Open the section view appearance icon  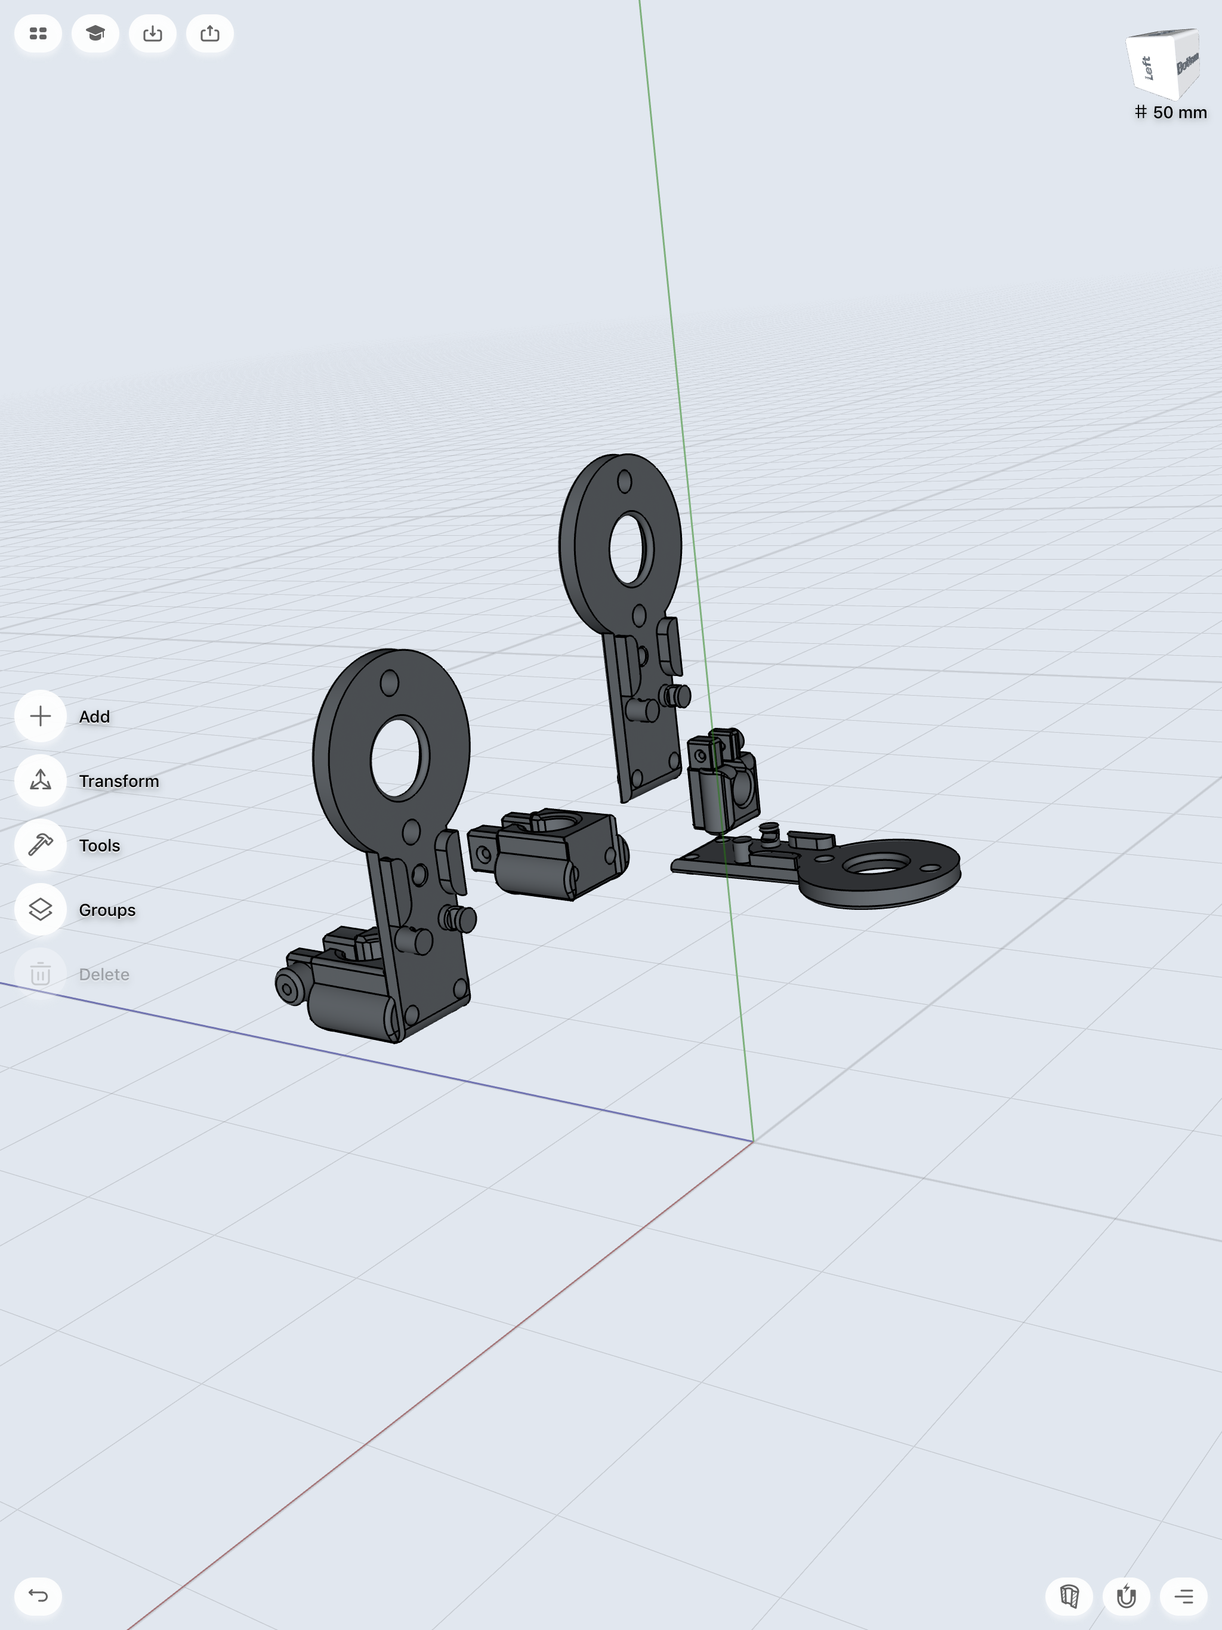(1069, 1596)
